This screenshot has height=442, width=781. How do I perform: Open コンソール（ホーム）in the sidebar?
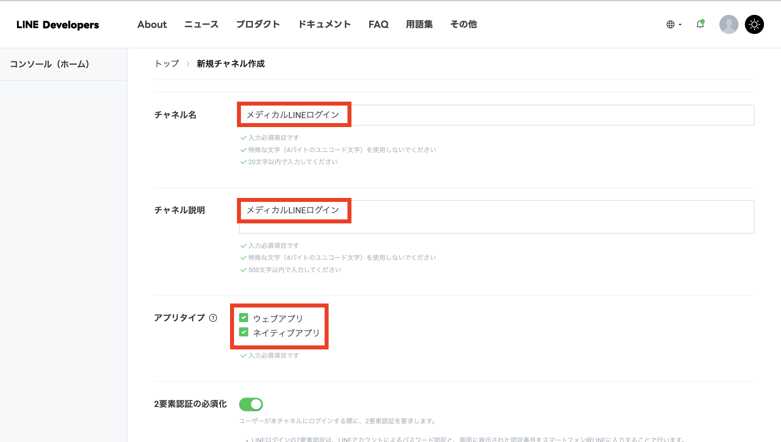[x=49, y=64]
